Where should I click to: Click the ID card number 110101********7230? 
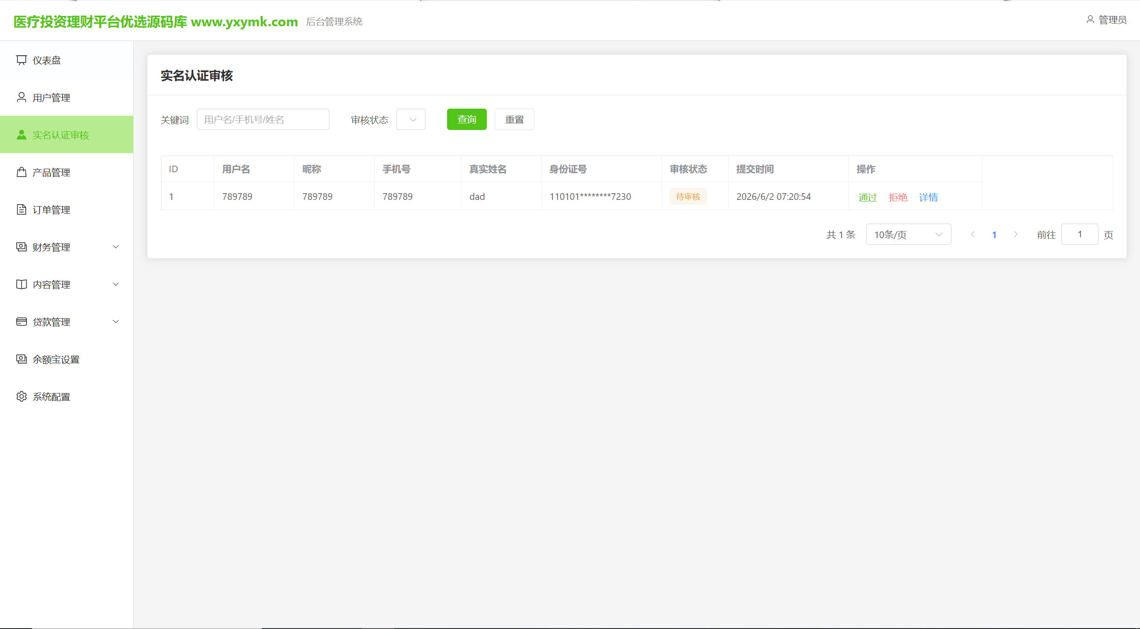590,196
